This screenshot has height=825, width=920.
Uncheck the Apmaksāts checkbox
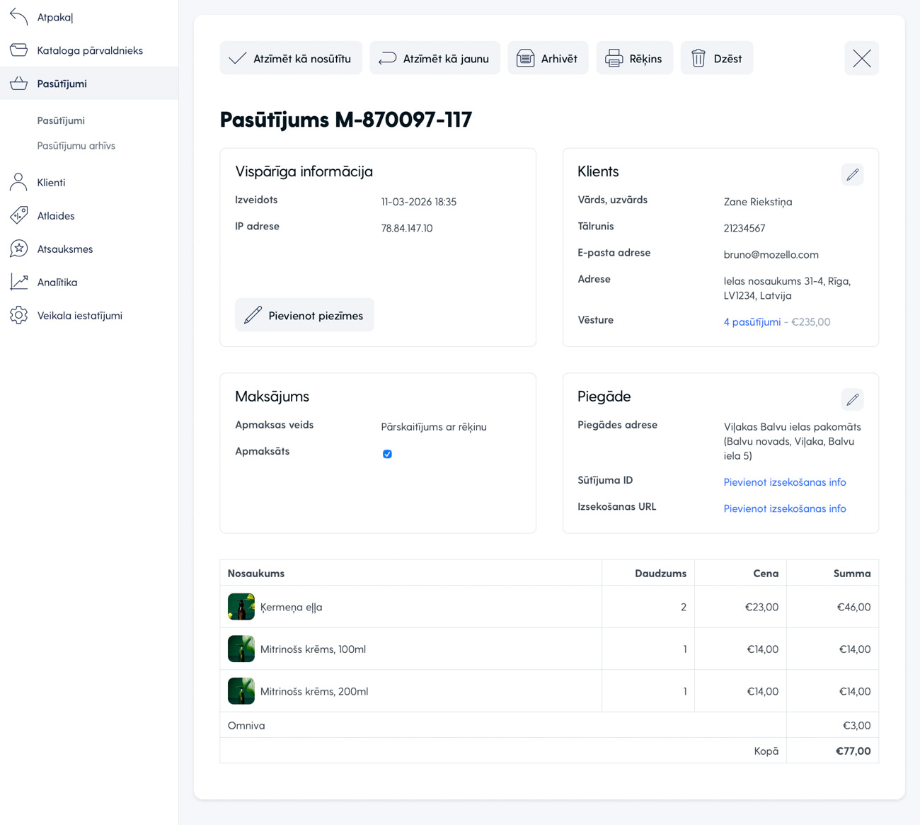(x=387, y=454)
